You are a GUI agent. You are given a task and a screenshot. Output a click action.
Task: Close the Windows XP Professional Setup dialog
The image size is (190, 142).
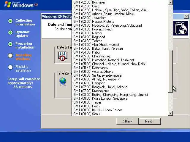pos(186,17)
